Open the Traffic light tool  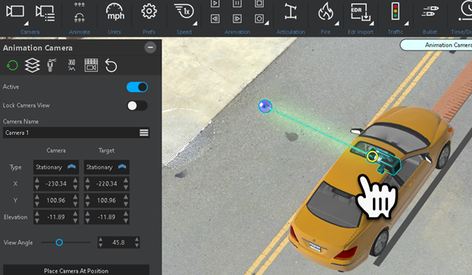pyautogui.click(x=395, y=11)
